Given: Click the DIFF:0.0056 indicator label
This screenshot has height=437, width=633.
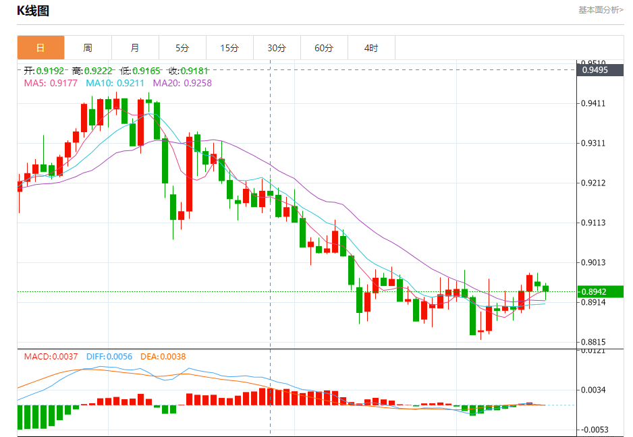Looking at the screenshot, I should (x=109, y=357).
